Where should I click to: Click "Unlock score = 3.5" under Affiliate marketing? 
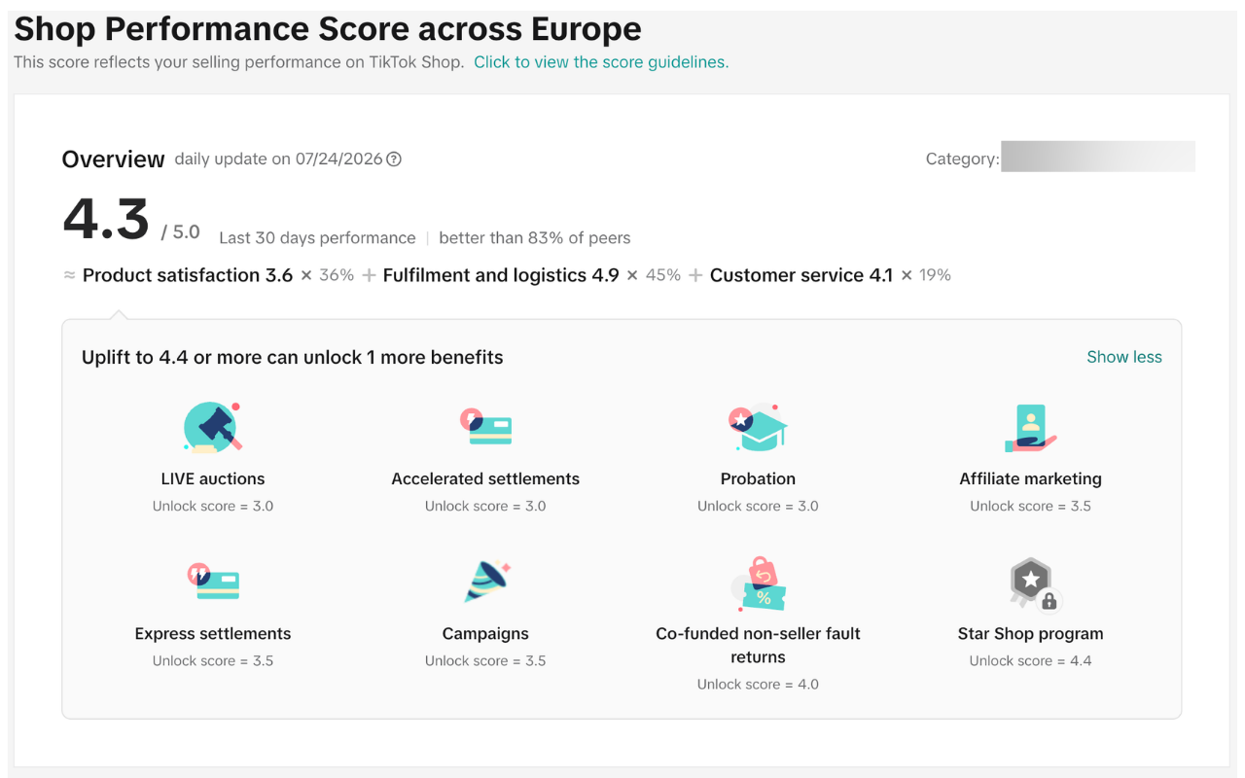point(1030,506)
